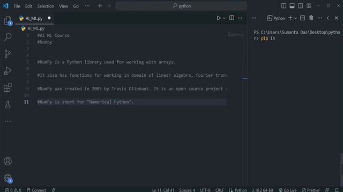Open the Testing flask view
This screenshot has width=343, height=192.
click(8, 105)
